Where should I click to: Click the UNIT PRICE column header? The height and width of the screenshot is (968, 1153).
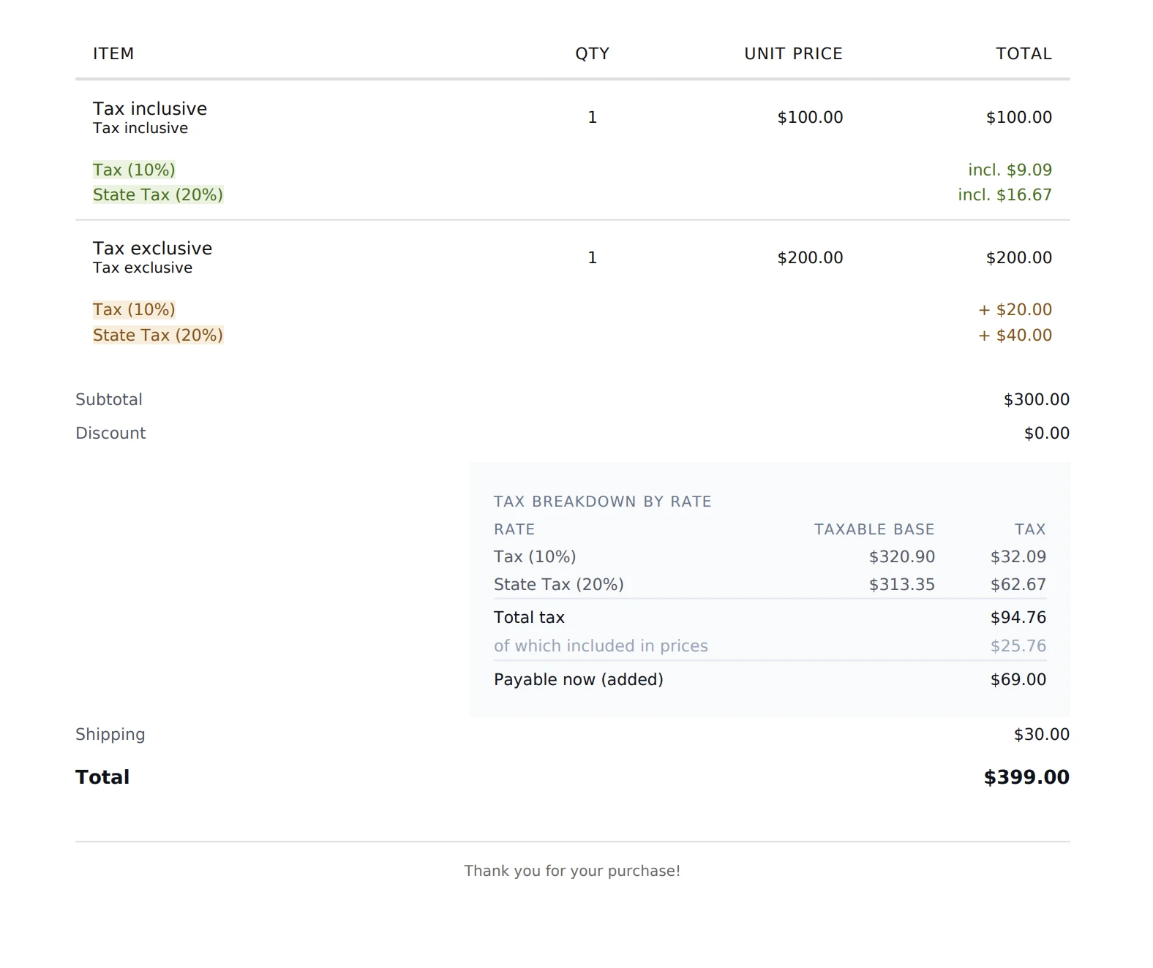point(793,53)
